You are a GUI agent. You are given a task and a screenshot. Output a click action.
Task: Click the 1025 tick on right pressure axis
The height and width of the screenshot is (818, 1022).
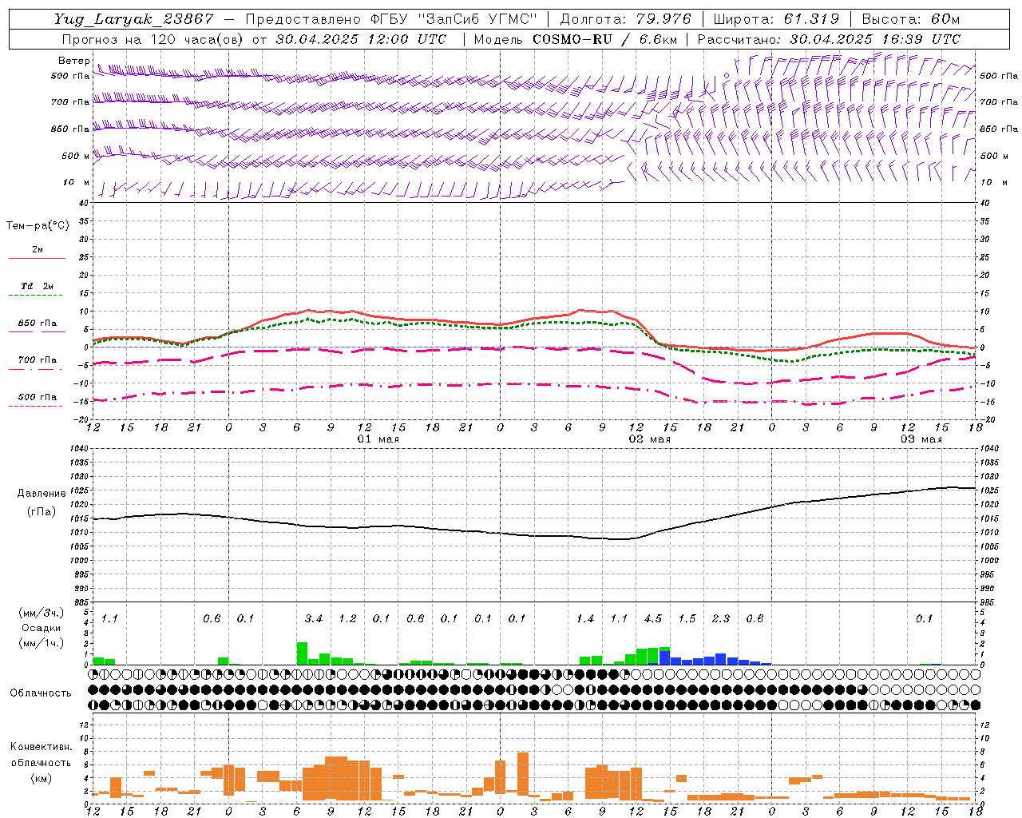click(x=989, y=490)
